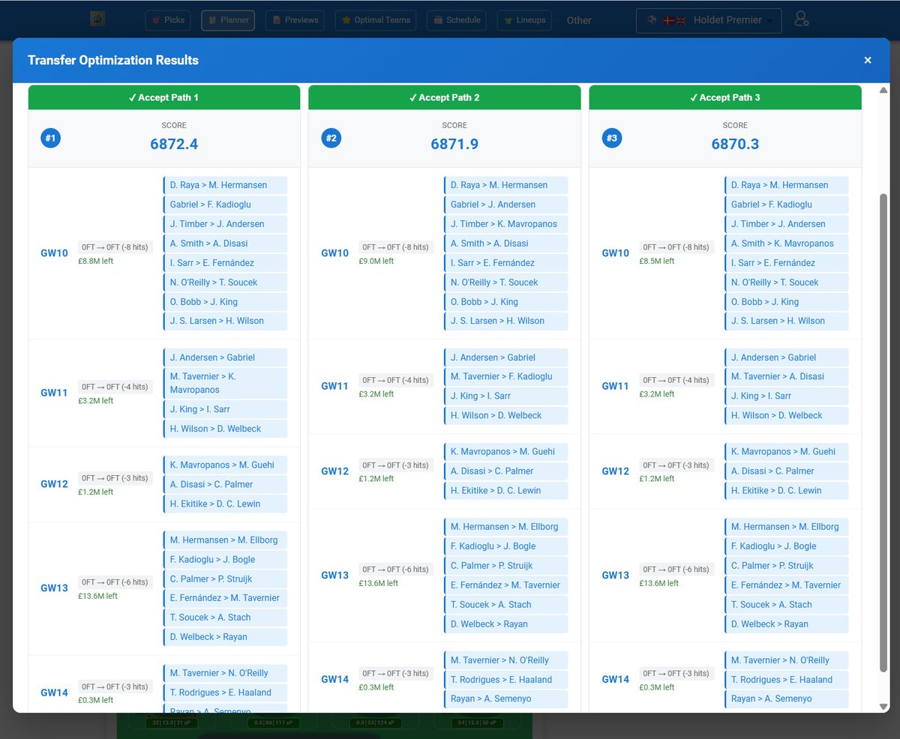Click Path 2 'M. Tavernier > F. Kadioglu' transfer
The height and width of the screenshot is (739, 900).
coord(505,377)
